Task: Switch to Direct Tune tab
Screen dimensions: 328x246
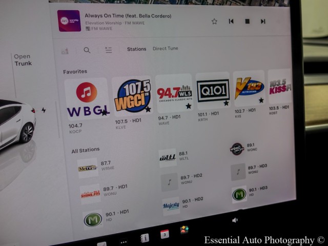Action: click(166, 49)
